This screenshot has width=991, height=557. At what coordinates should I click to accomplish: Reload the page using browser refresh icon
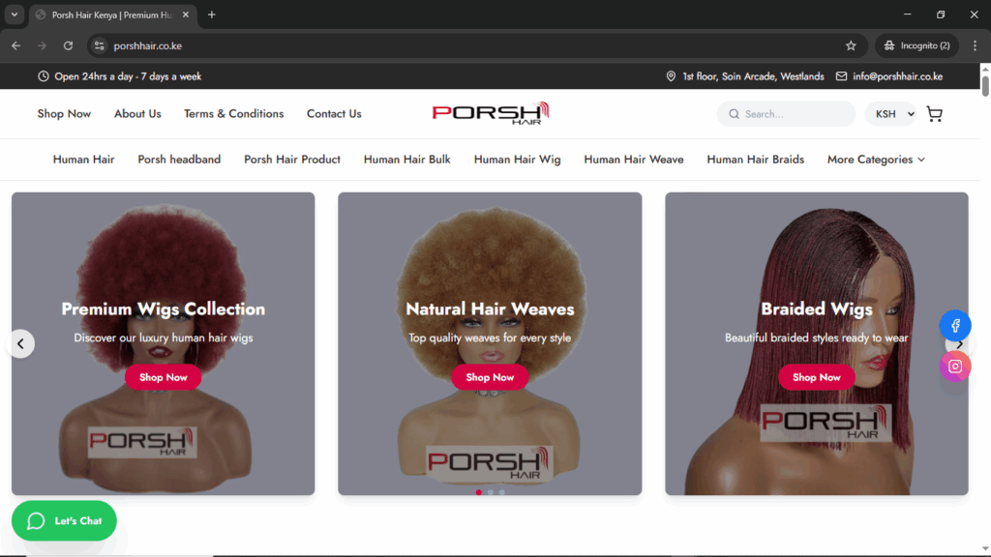(68, 45)
